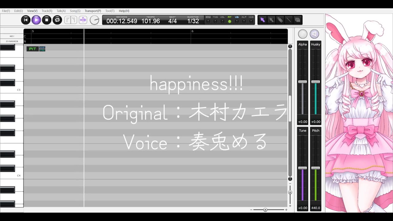
Task: Click the small FRQ label beside PIT badge
Action: tap(42, 50)
